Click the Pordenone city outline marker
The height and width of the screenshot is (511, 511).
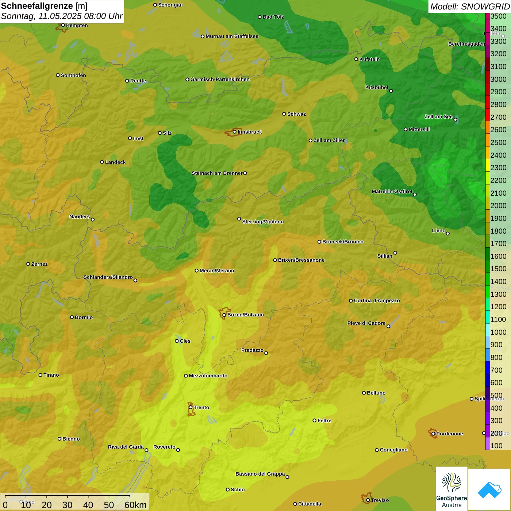coord(433,433)
